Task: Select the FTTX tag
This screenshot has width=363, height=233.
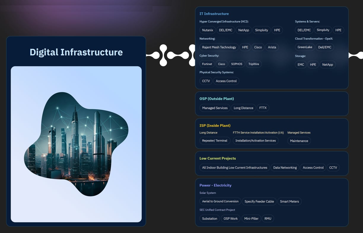Action: pos(263,108)
